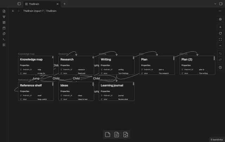Screen dimensions: 225x142
Task: Click Properties in Learning journal card
Action: point(105,91)
